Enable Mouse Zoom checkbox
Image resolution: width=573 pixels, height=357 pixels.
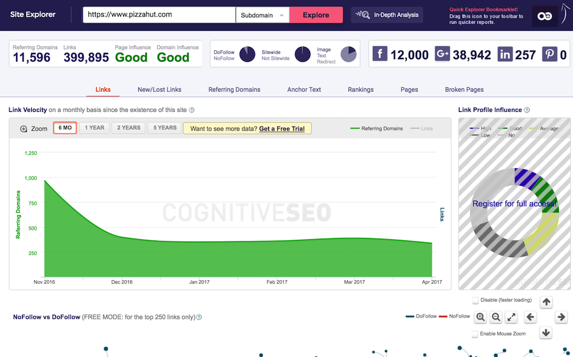(x=476, y=333)
